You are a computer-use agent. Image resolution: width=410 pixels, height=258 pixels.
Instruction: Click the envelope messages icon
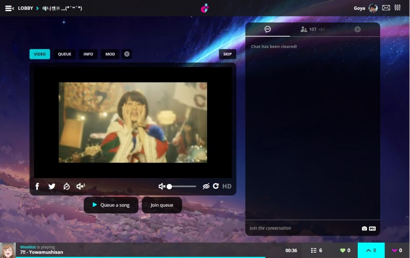386,8
